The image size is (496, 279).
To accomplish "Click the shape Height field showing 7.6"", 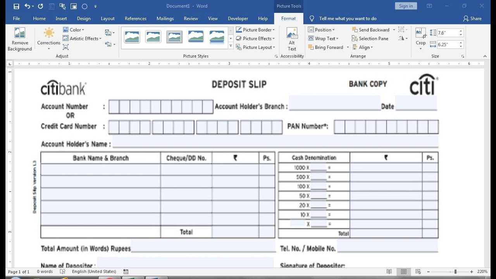I will point(448,33).
